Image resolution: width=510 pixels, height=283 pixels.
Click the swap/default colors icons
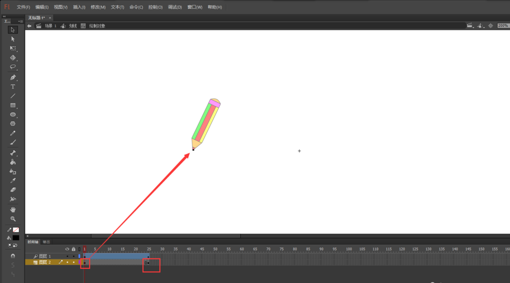[x=13, y=245]
